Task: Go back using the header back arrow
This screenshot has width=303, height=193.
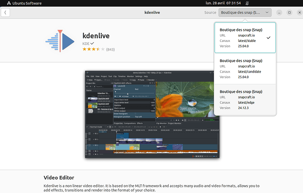Action: tap(5, 13)
